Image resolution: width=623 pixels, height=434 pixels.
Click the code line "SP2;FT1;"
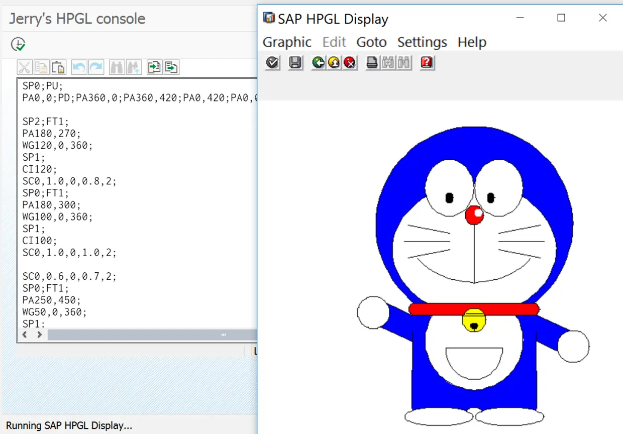pos(46,121)
